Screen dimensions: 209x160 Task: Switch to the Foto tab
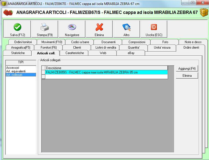pyautogui.click(x=165, y=42)
